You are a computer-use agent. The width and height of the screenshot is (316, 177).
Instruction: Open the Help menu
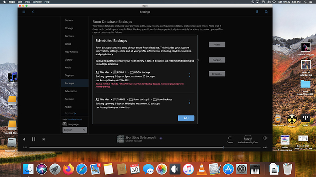[x=47, y=2]
